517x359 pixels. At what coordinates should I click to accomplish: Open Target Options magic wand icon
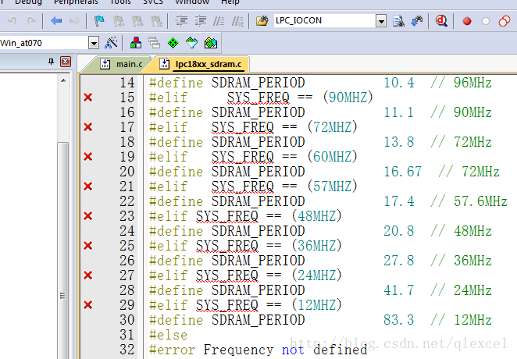coord(111,42)
